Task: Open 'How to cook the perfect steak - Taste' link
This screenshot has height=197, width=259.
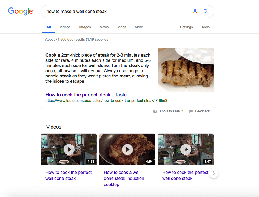Action: (86, 95)
